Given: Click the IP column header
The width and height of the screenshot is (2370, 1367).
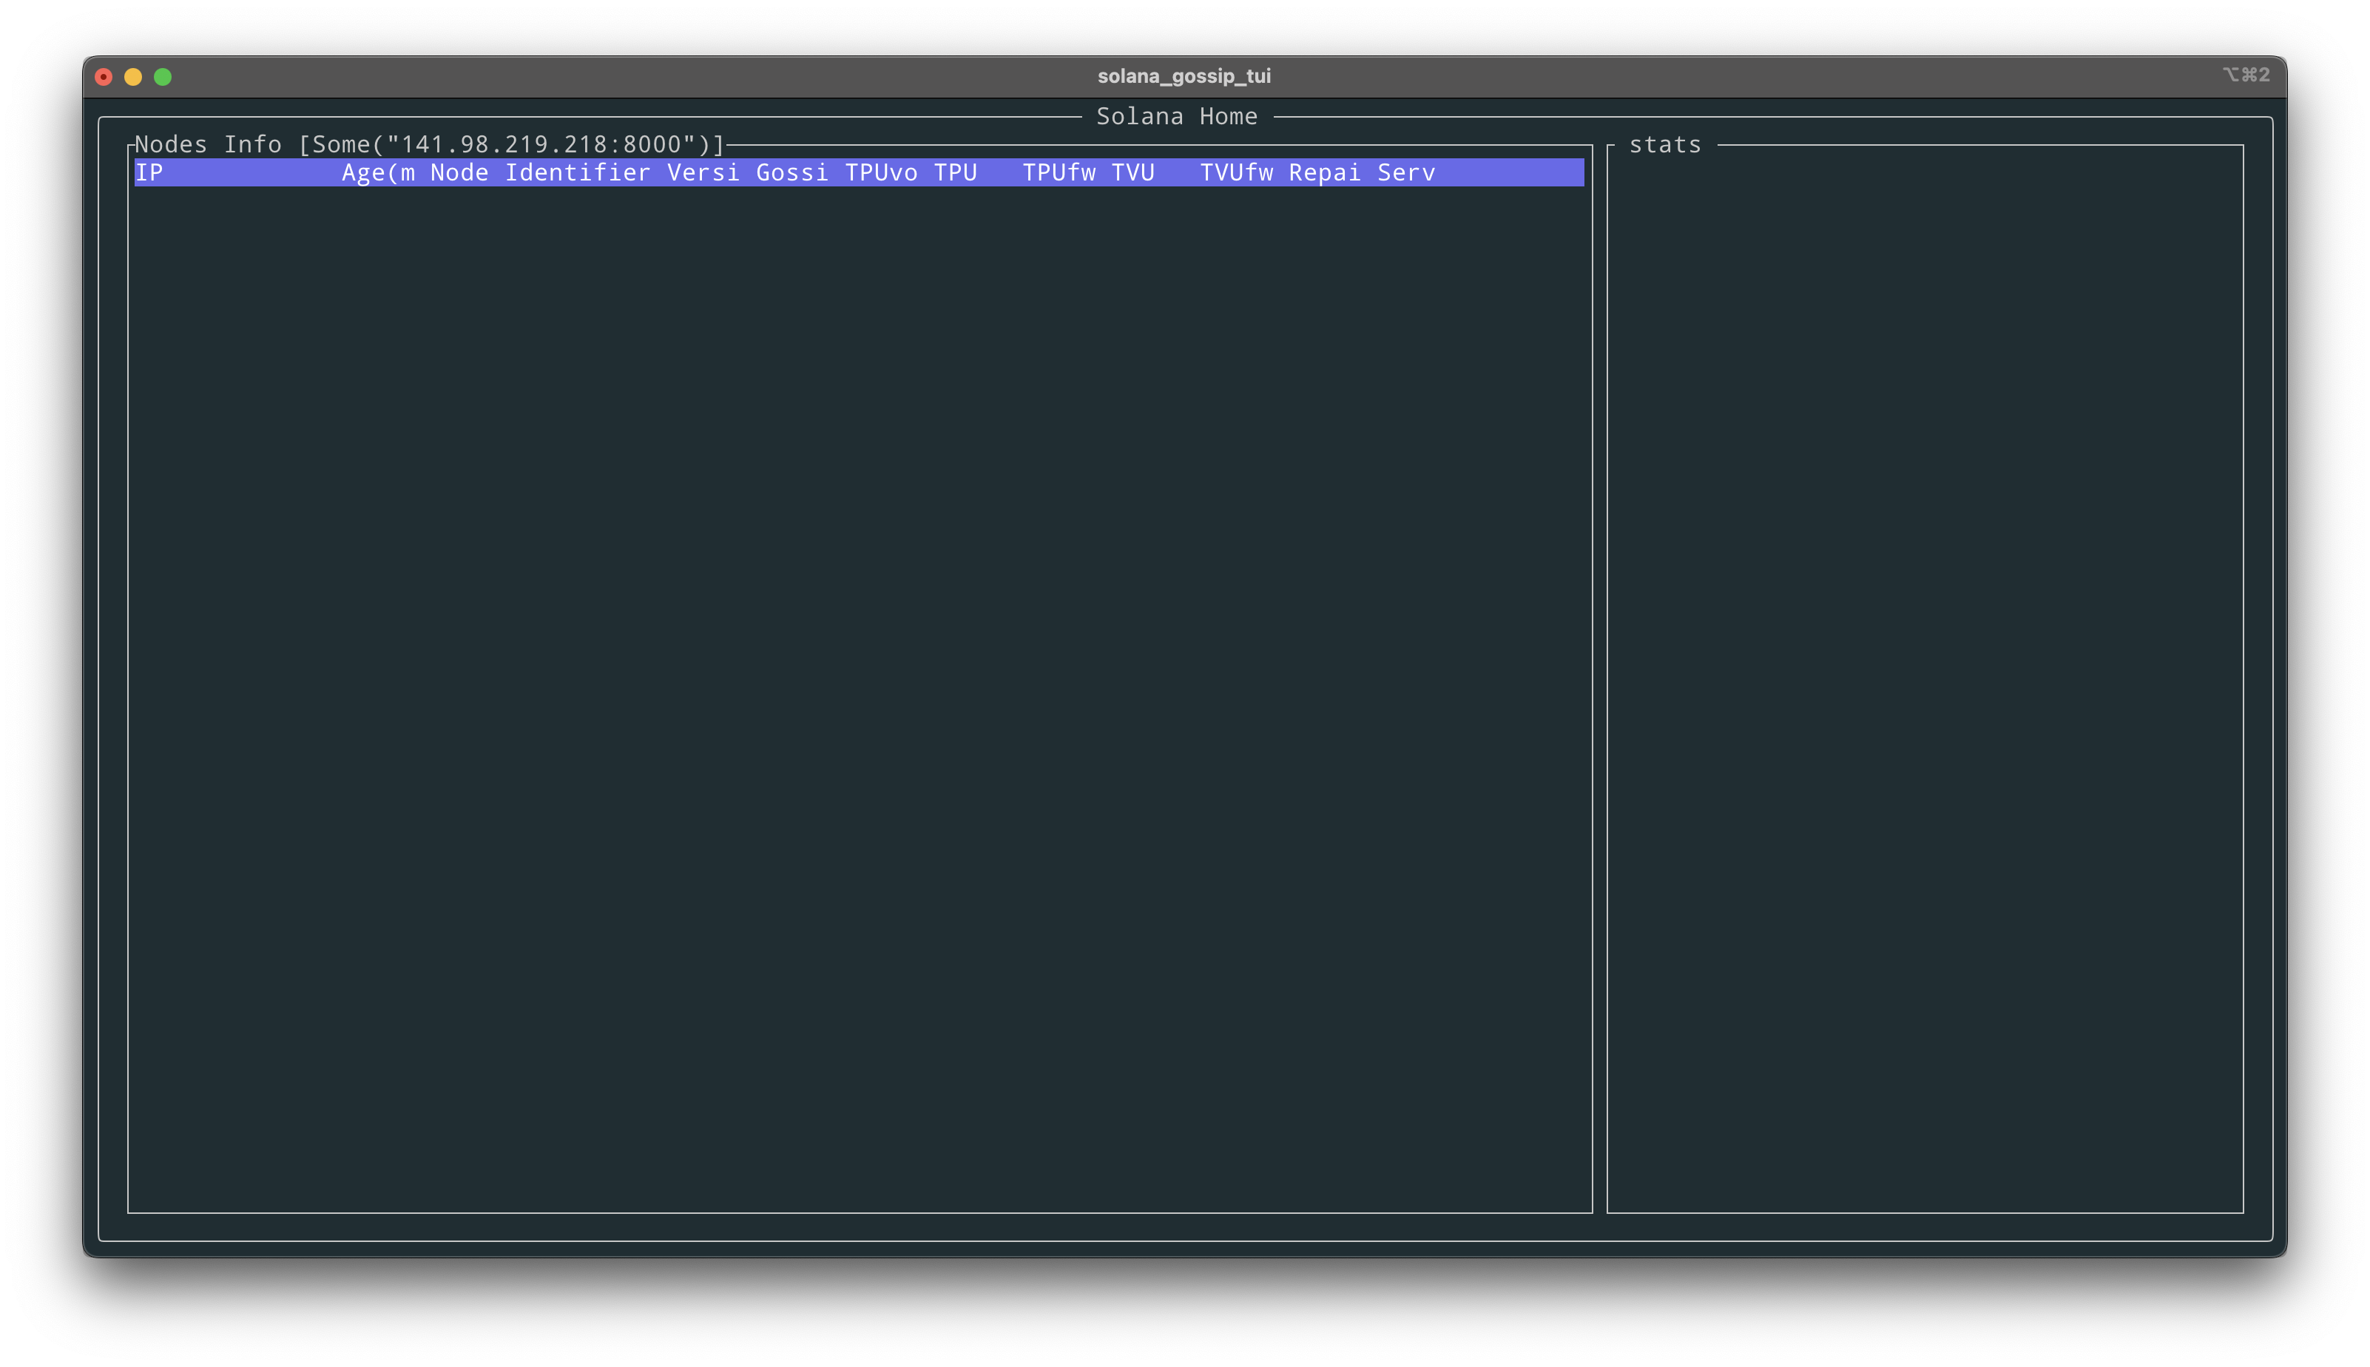Looking at the screenshot, I should 149,173.
